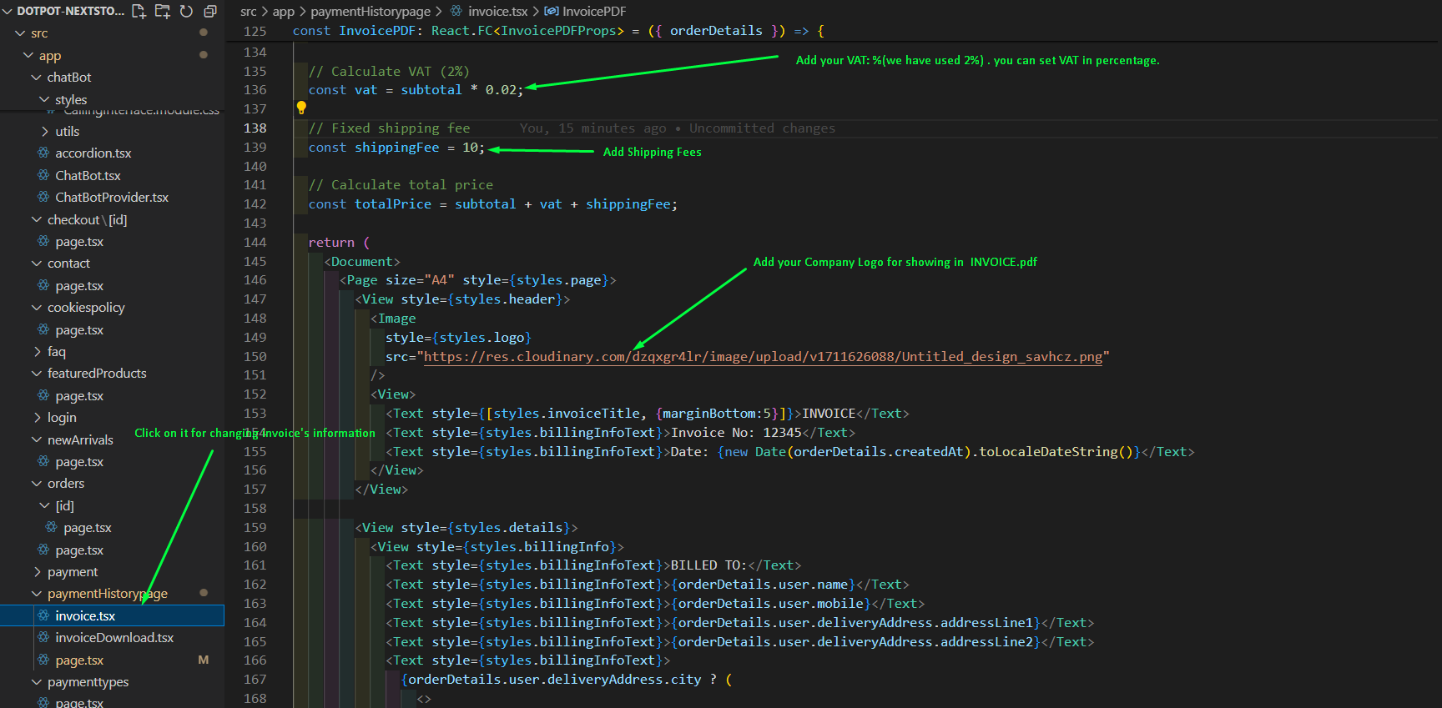Screen dimensions: 1442x708
Task: Collapse the src folder
Action: [x=20, y=33]
